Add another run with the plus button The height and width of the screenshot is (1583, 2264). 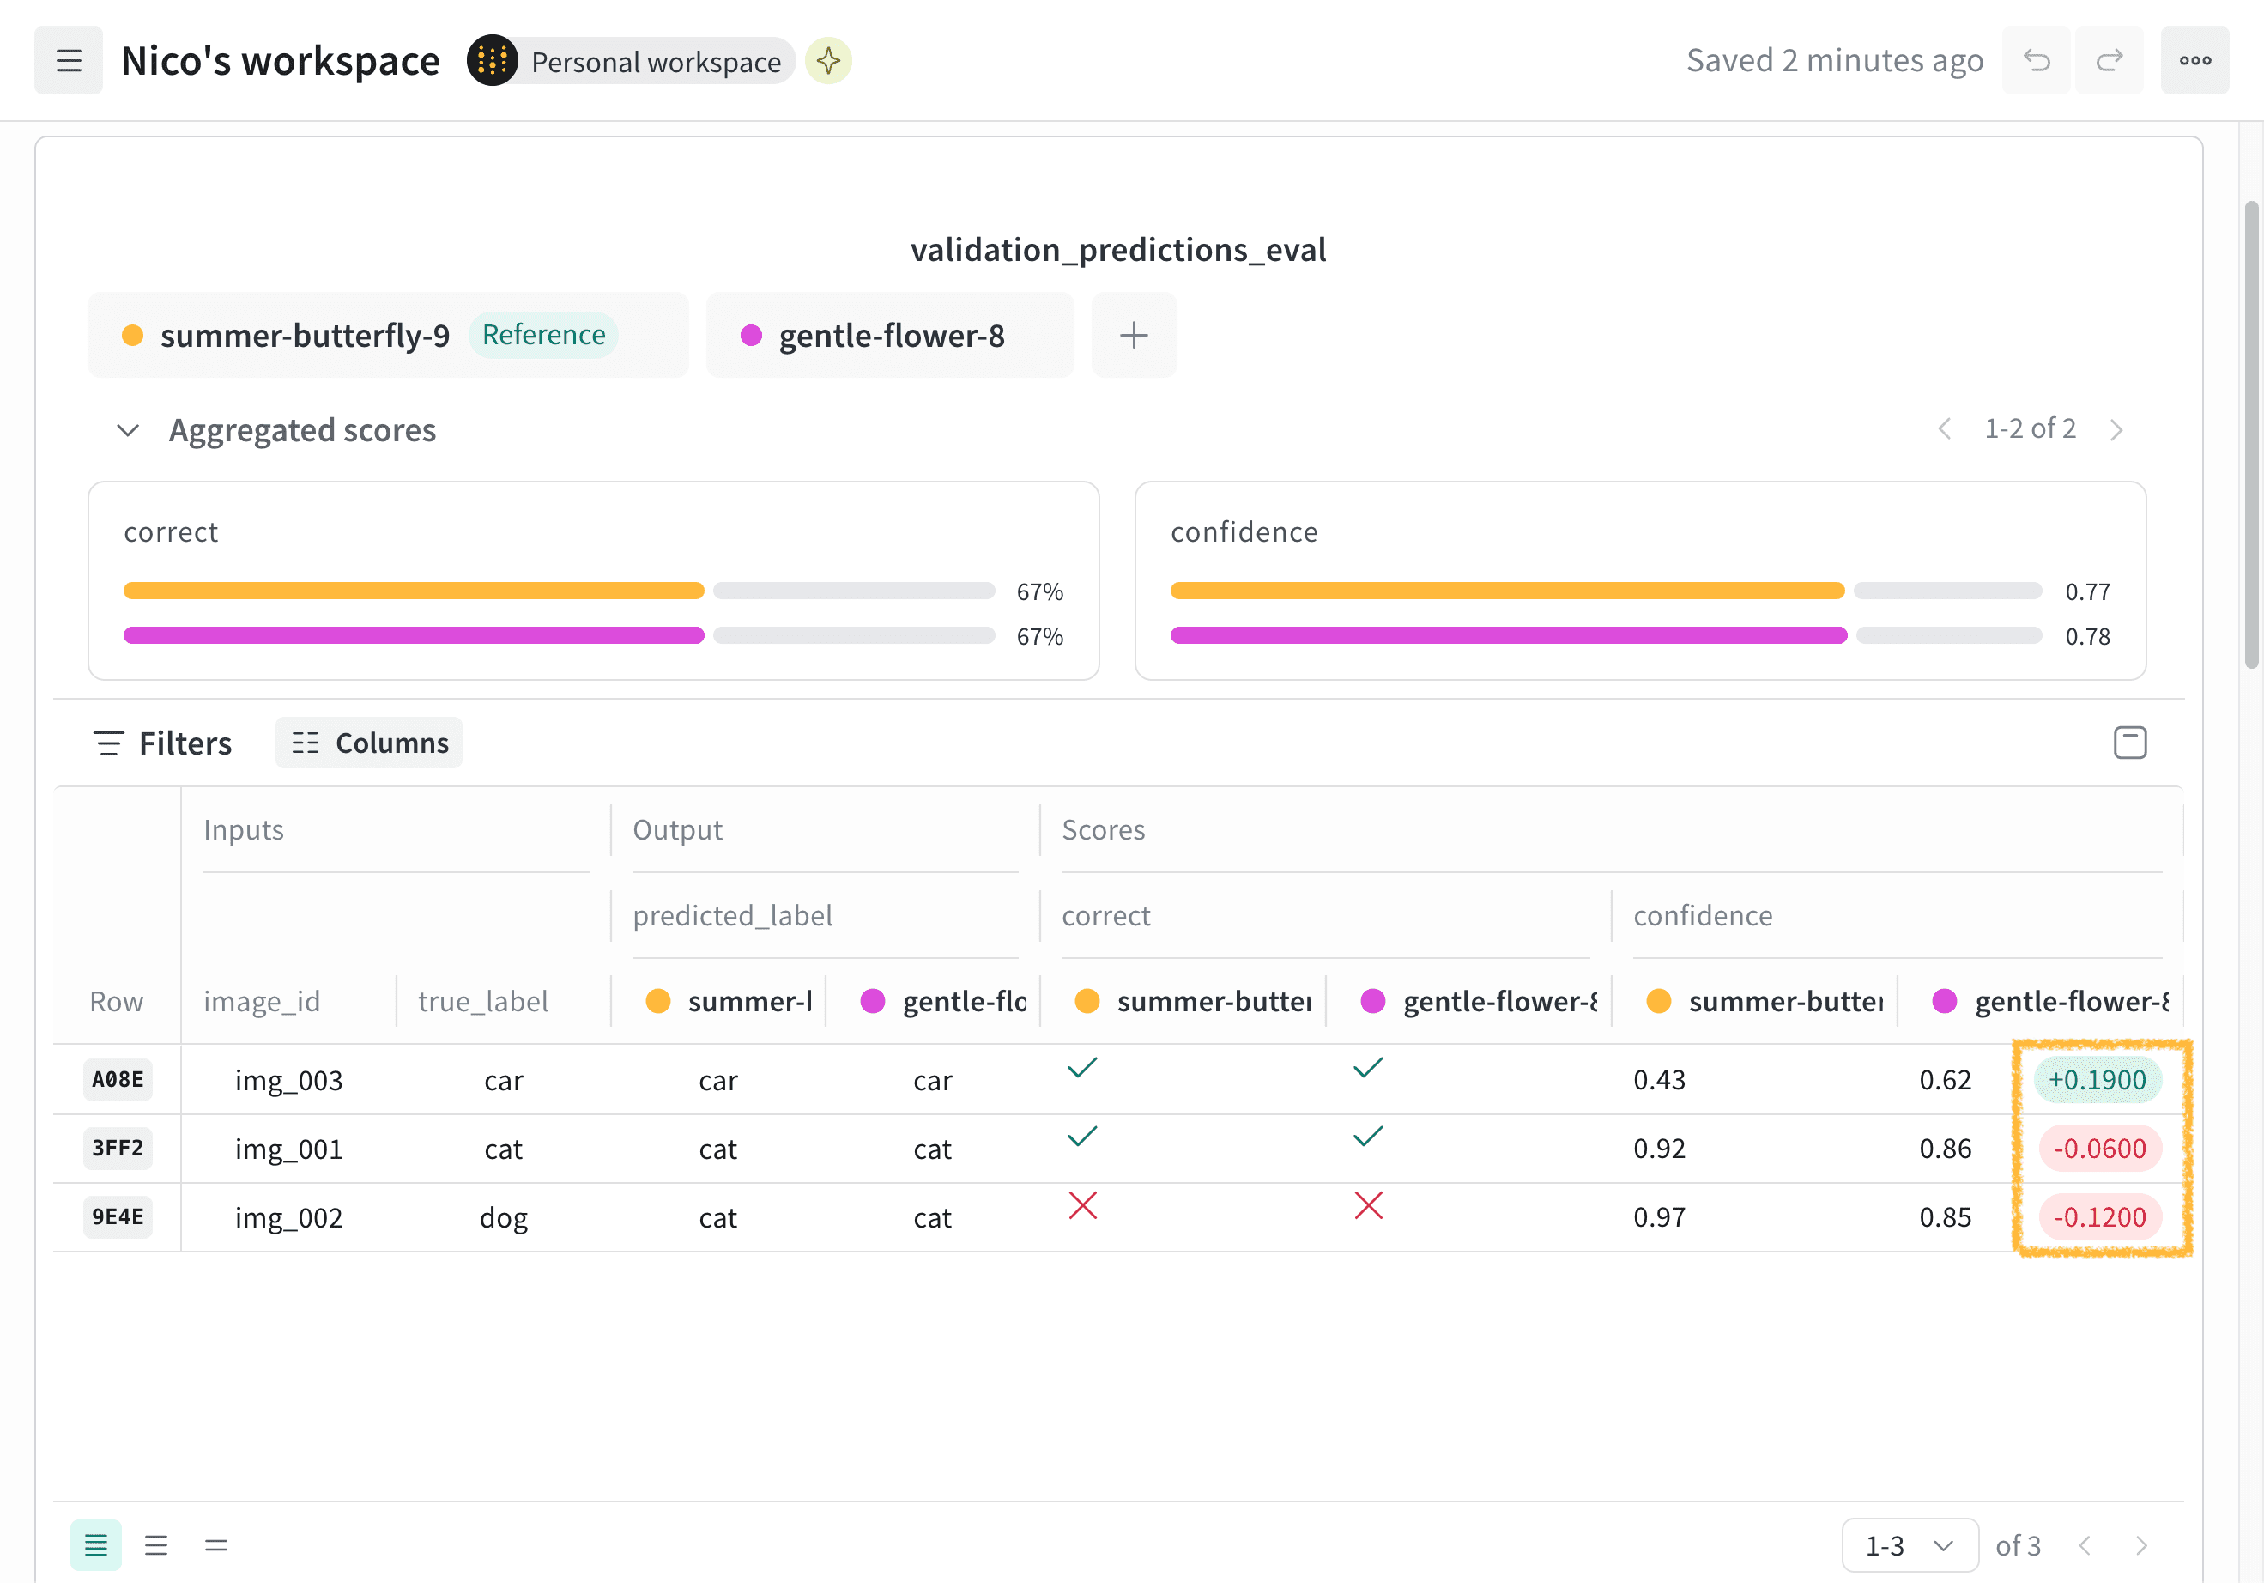[x=1134, y=336]
